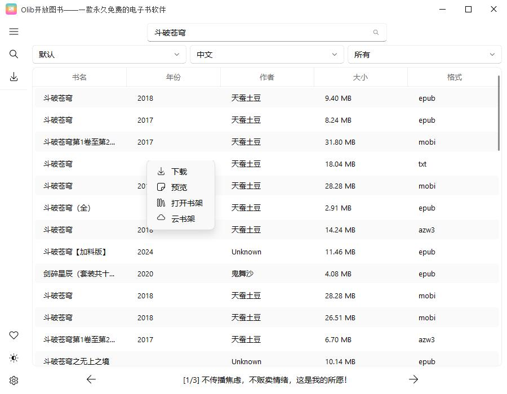
Task: Click the search field containing 斗破苍穹
Action: click(x=259, y=33)
